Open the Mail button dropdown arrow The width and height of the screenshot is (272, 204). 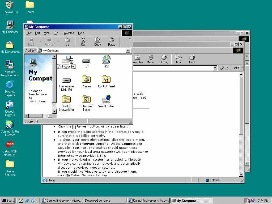[x=182, y=58]
